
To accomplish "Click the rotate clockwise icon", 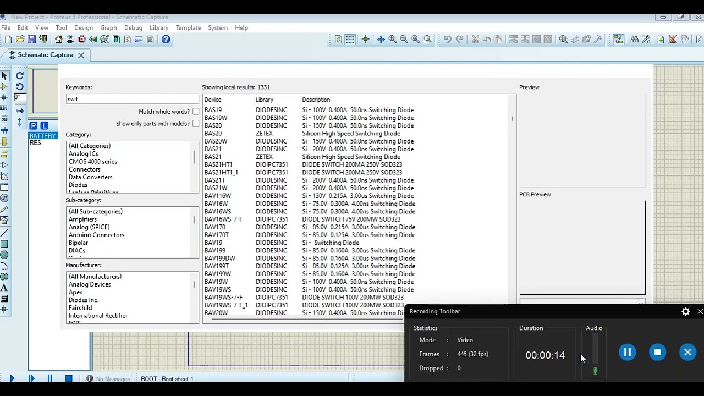I will [20, 75].
